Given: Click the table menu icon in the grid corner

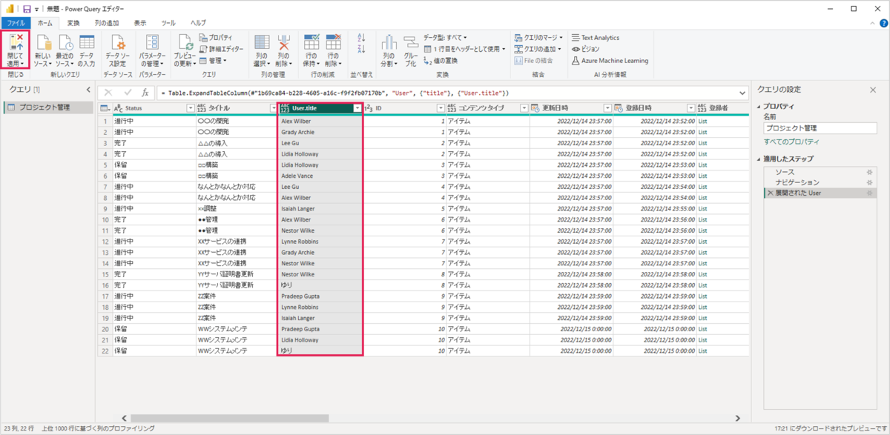Looking at the screenshot, I should click(105, 108).
